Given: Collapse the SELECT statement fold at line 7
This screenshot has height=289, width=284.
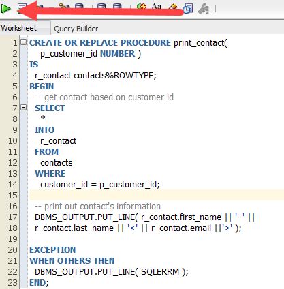Looking at the screenshot, I should click(24, 107).
